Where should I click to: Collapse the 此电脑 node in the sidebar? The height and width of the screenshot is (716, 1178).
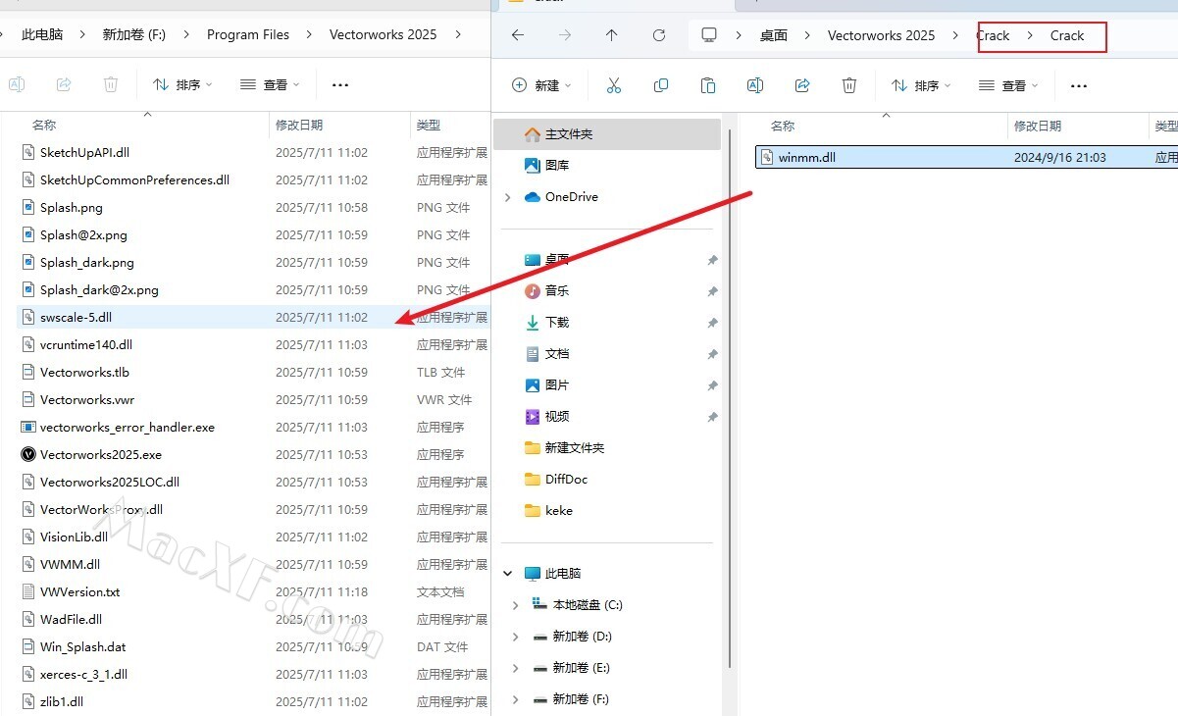click(507, 574)
